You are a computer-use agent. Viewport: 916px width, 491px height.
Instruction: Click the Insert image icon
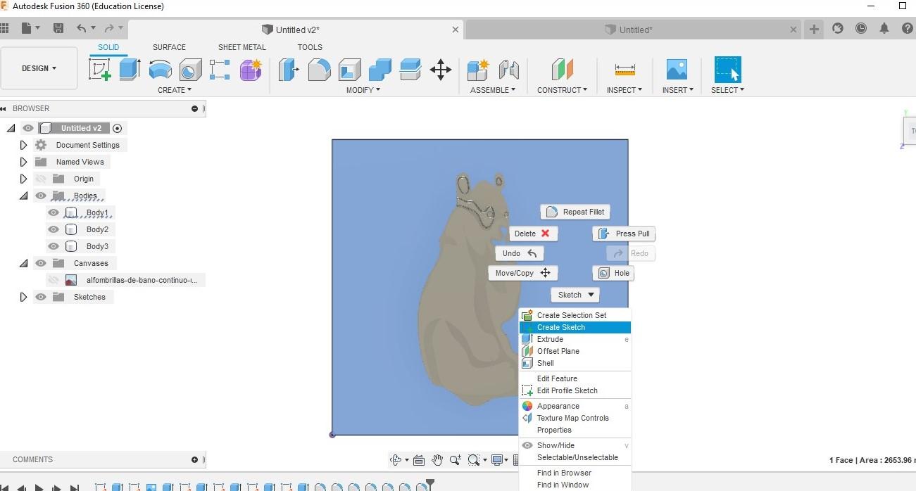(x=677, y=70)
